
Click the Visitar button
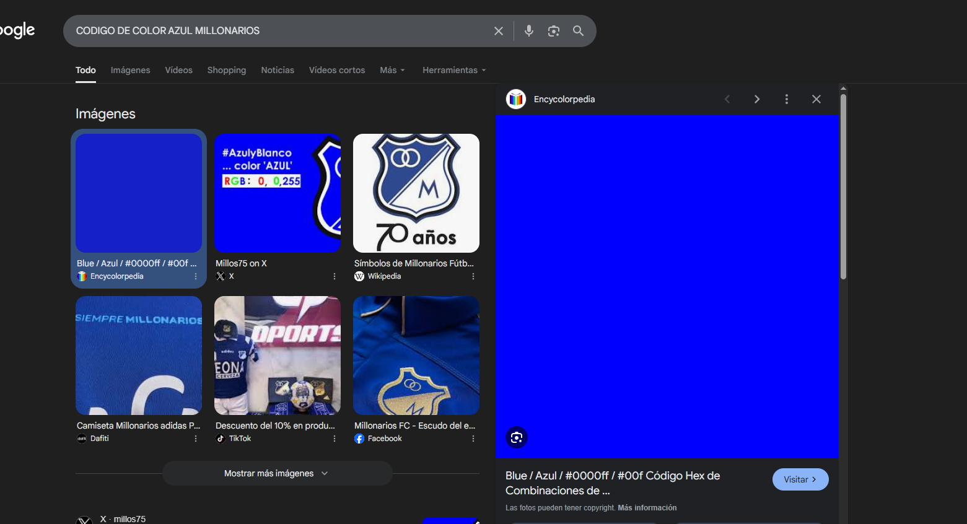click(800, 479)
